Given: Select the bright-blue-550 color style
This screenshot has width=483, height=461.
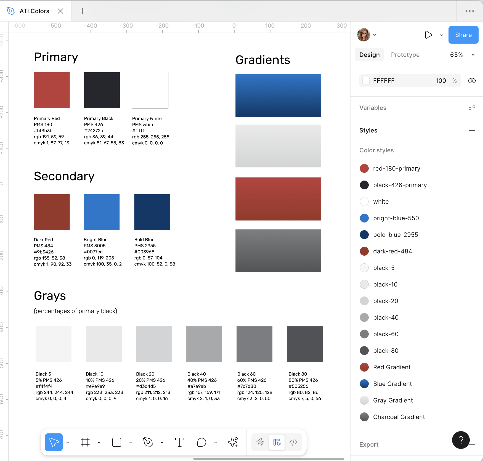Looking at the screenshot, I should click(396, 218).
